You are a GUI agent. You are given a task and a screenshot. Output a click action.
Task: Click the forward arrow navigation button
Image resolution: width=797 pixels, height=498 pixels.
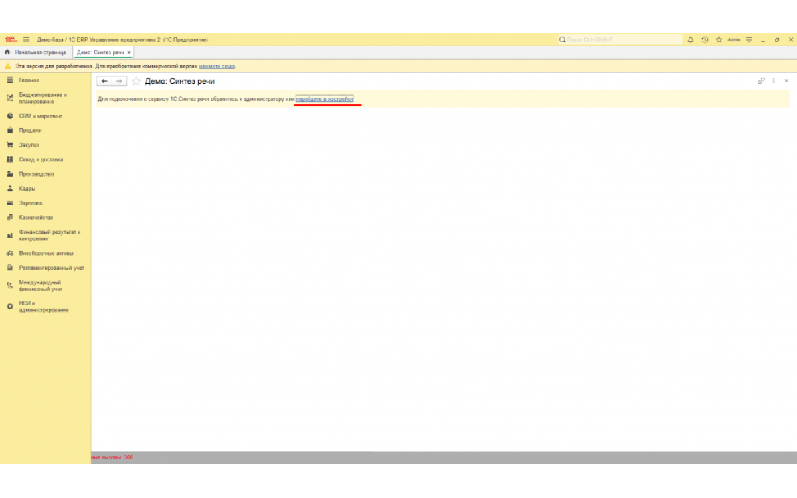point(119,81)
